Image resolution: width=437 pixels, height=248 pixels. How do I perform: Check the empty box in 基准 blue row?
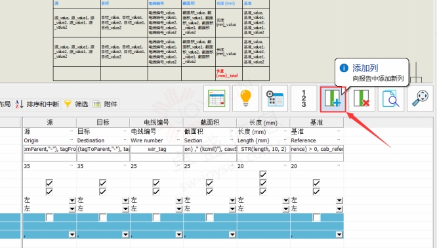coord(316,218)
